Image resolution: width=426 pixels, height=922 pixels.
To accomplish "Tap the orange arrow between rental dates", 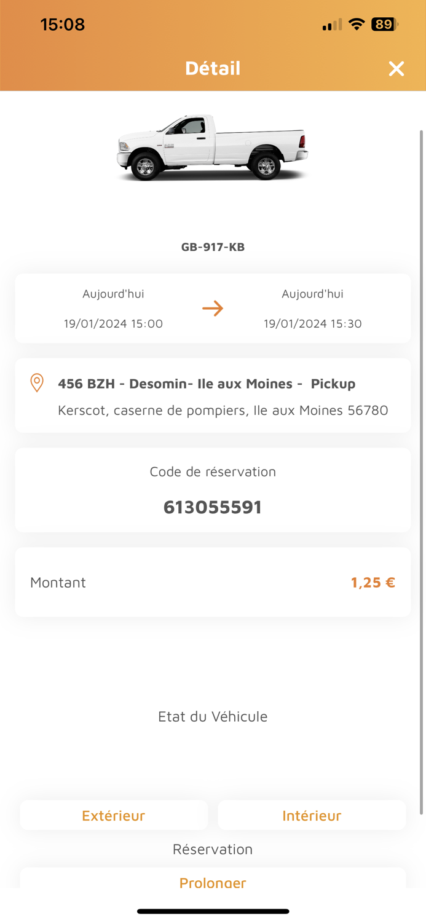I will tap(213, 308).
